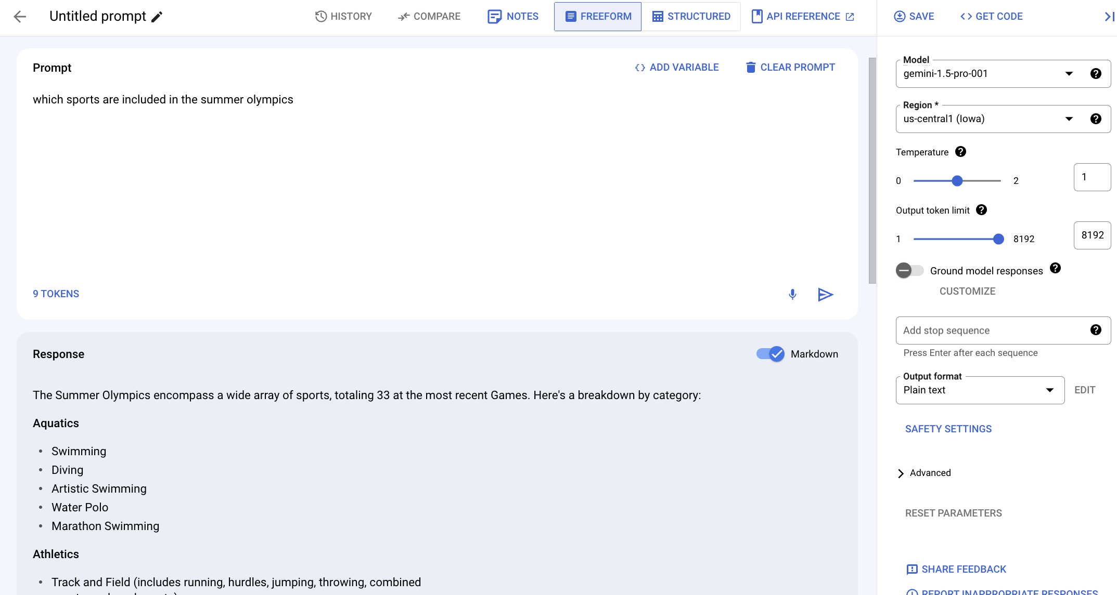The image size is (1117, 595).
Task: Click the Output token limit help icon
Action: (x=981, y=210)
